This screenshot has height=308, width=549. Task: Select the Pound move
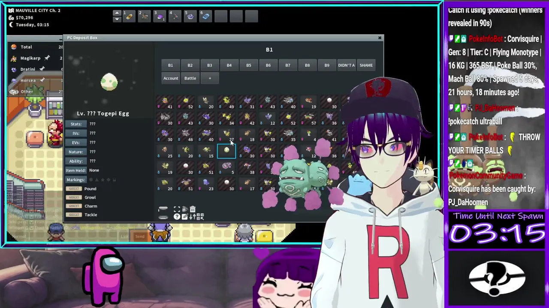[x=90, y=189]
